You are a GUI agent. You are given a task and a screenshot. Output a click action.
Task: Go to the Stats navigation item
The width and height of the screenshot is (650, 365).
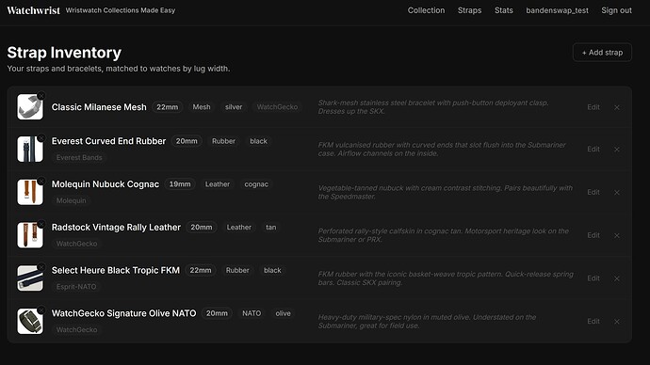tap(504, 10)
